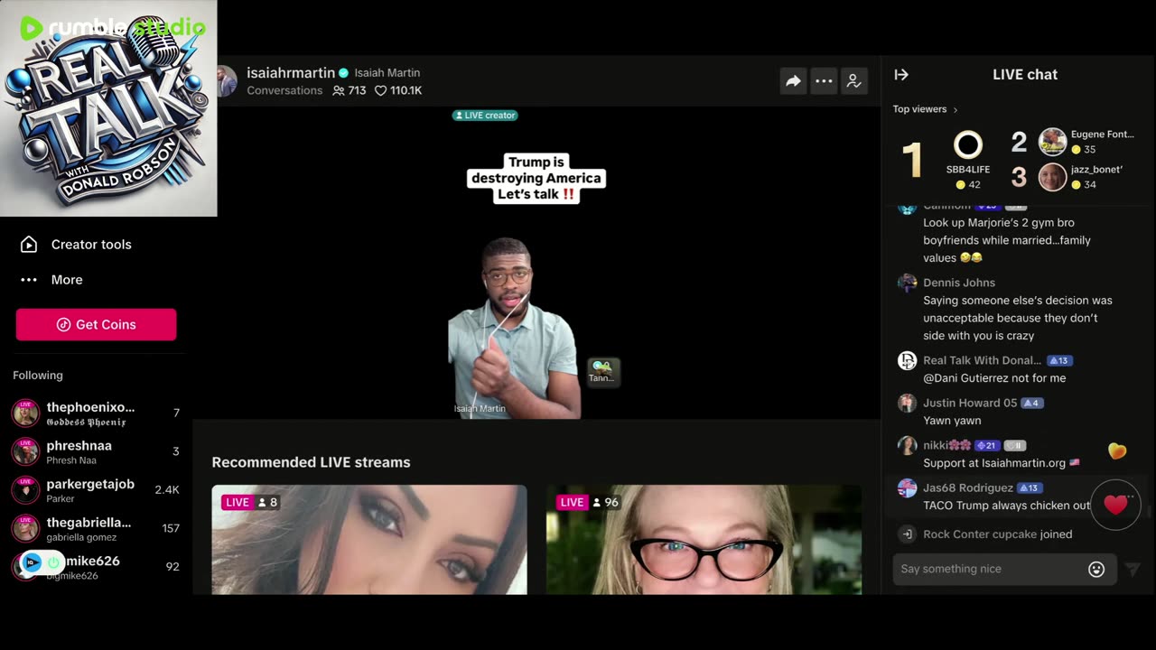
Task: Collapse the LIVE chat panel arrow
Action: coord(901,75)
